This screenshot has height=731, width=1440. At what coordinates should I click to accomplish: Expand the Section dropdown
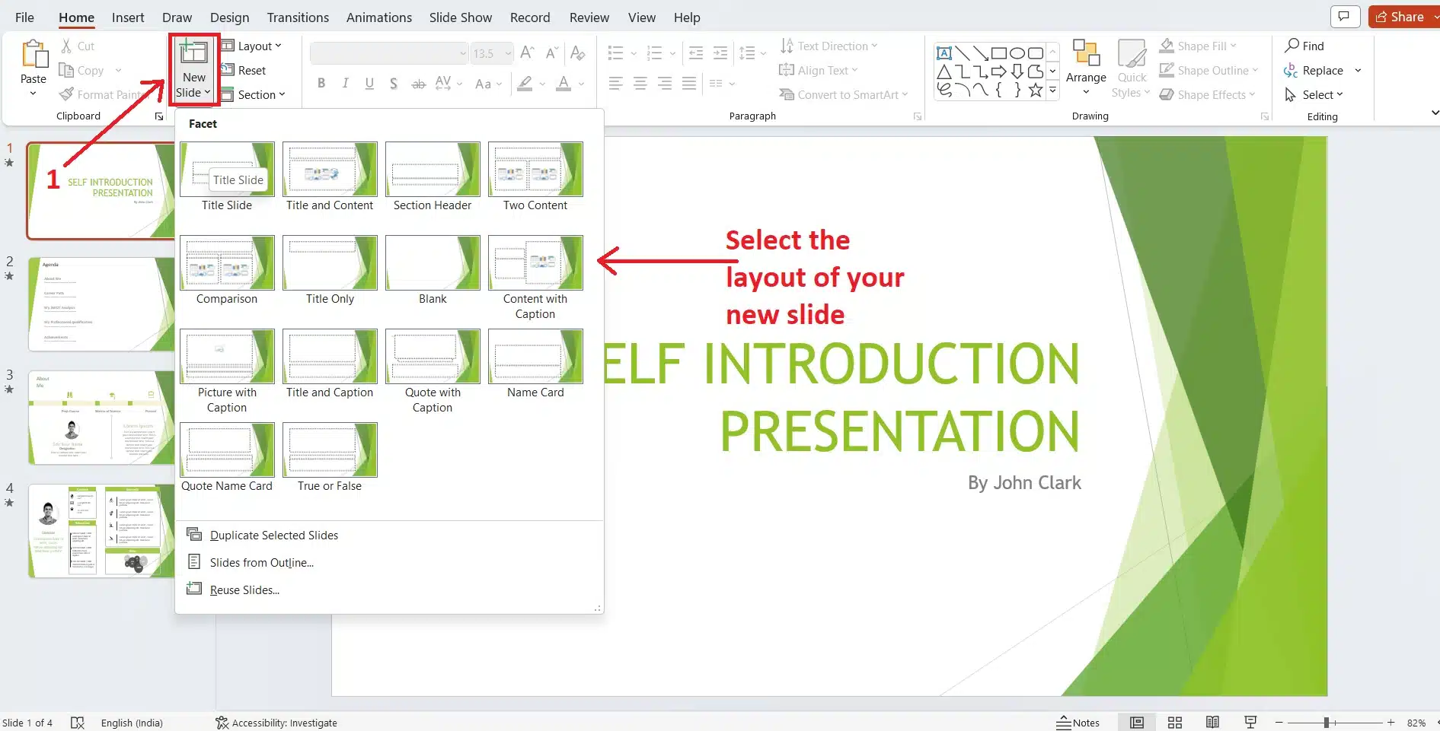[255, 94]
